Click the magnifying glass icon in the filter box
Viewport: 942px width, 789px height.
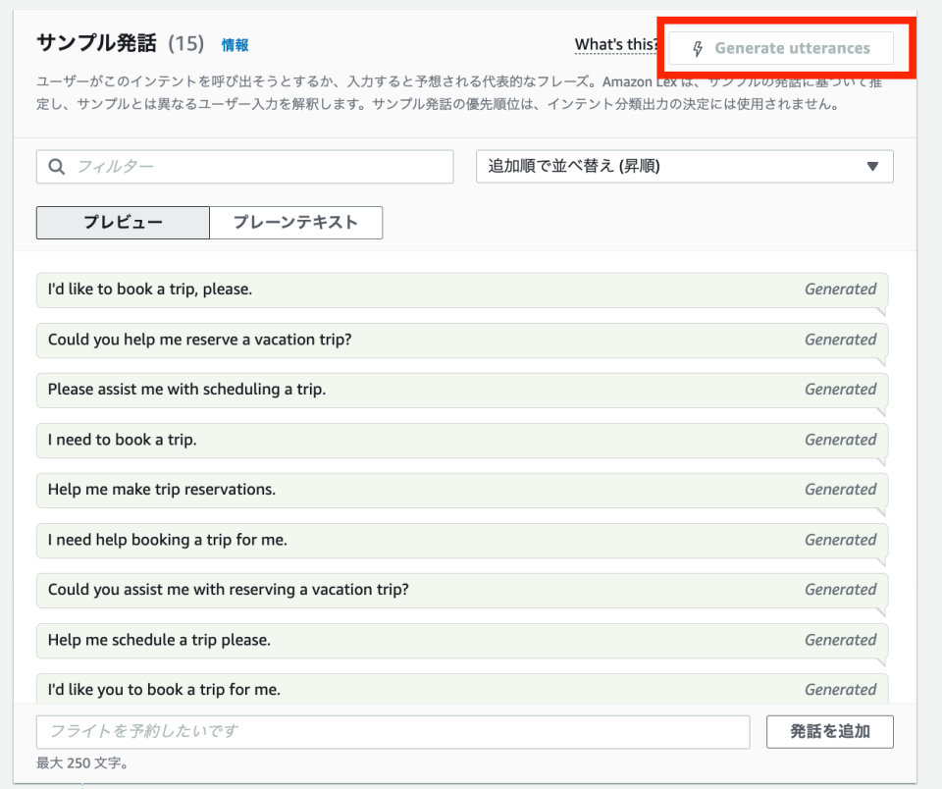coord(56,166)
